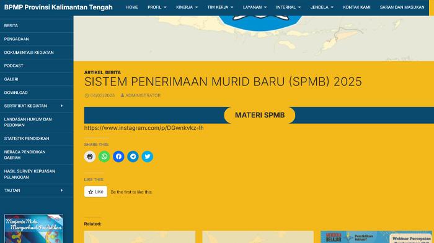Open SARAN DAN MASUKAN page

click(402, 7)
